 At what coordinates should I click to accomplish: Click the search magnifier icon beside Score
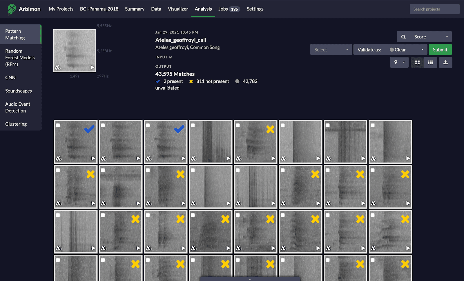[x=403, y=37]
